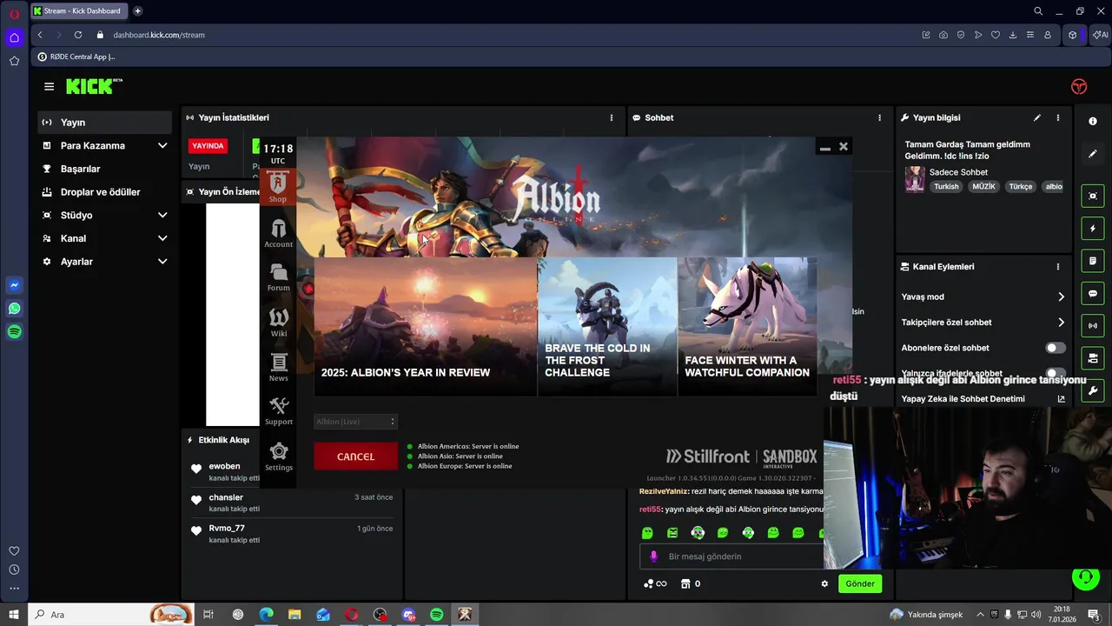Toggle the stream preview widget icon in right rail
The height and width of the screenshot is (626, 1112).
(1093, 196)
